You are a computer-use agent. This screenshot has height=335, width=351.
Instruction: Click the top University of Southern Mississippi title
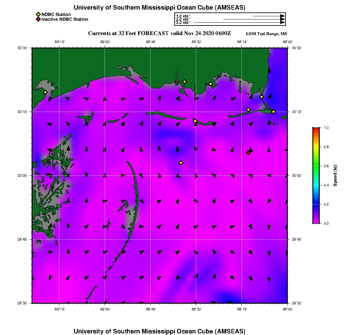[x=160, y=7]
